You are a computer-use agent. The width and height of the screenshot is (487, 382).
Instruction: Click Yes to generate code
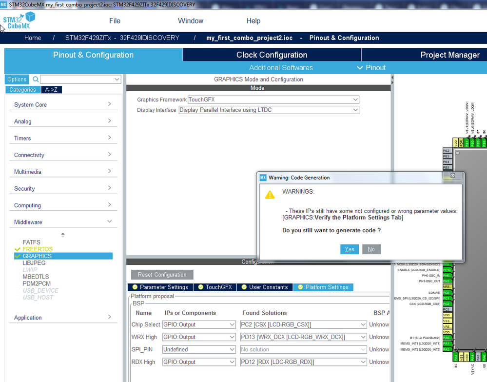pyautogui.click(x=350, y=249)
